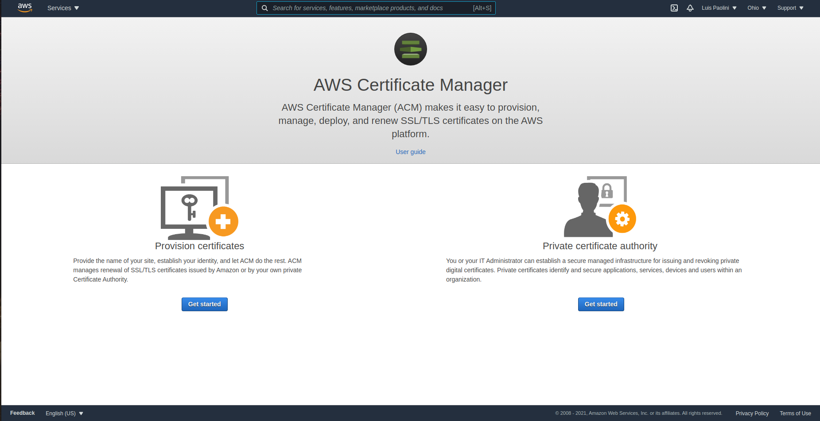Screen dimensions: 820x421
Task: Click the Private certificate authority person icon
Action: 600,206
